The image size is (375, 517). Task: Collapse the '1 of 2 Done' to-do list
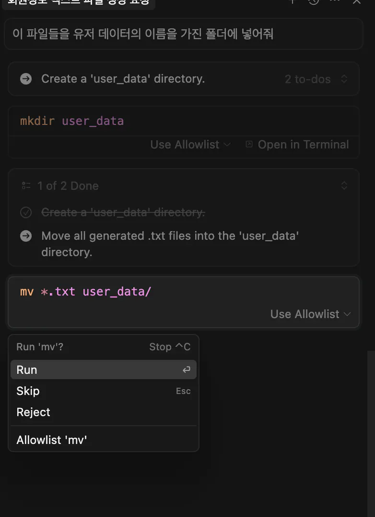pyautogui.click(x=344, y=186)
